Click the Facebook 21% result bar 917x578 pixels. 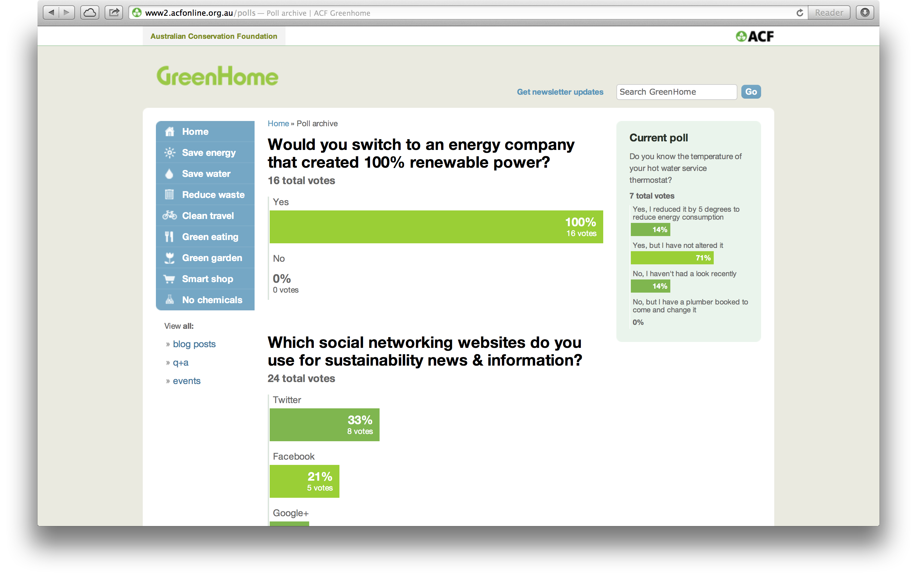click(x=304, y=481)
